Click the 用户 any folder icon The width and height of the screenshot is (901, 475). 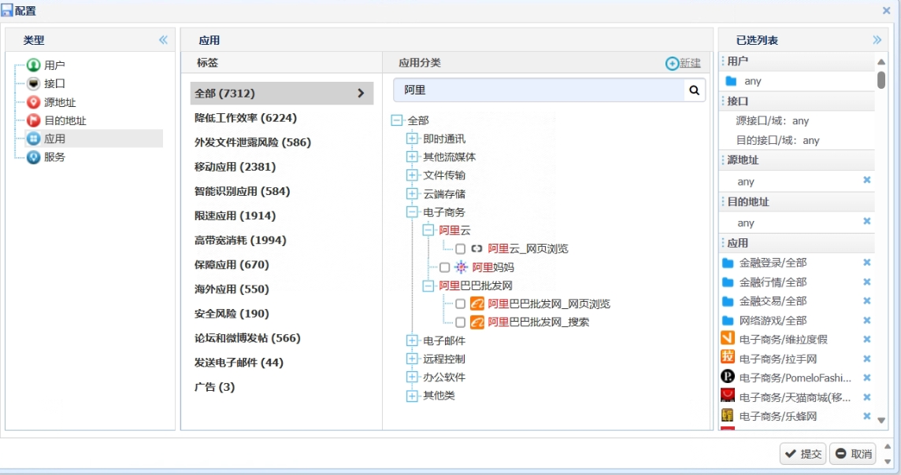tap(731, 81)
